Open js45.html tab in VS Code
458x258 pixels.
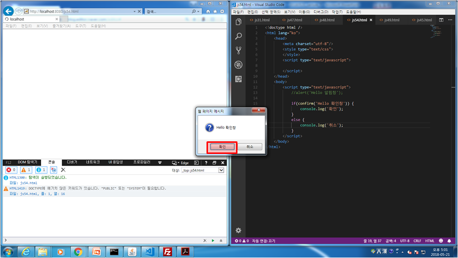(x=422, y=20)
